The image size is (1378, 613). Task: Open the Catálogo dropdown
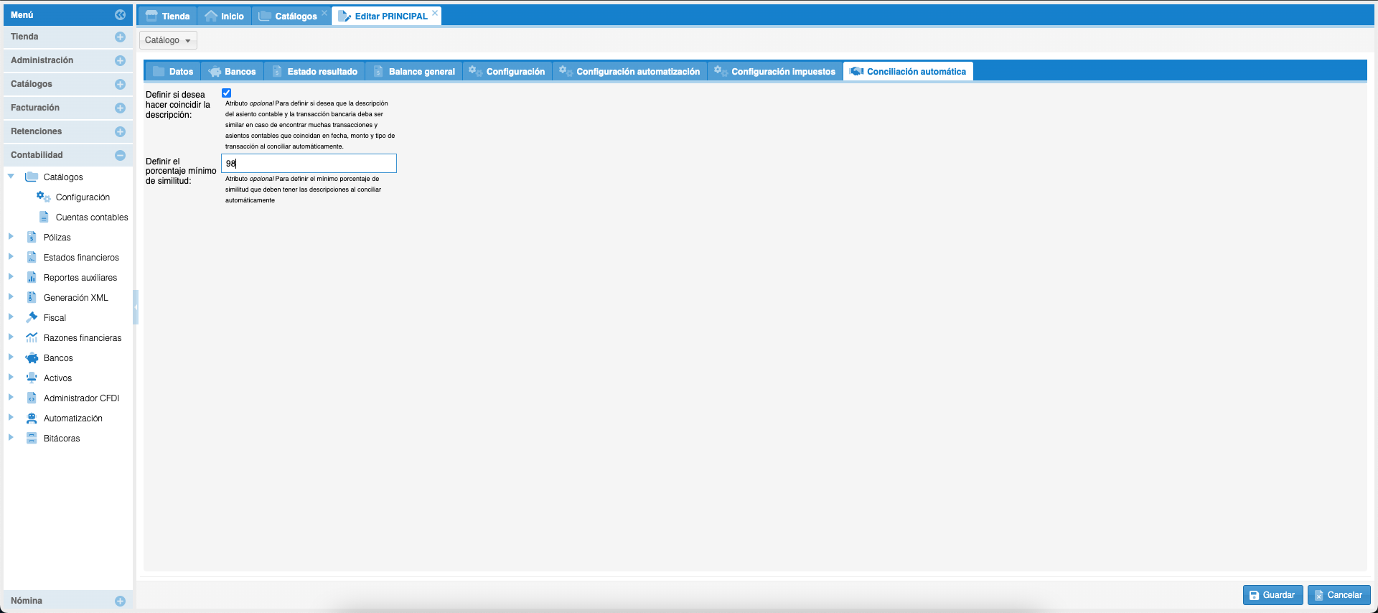168,40
